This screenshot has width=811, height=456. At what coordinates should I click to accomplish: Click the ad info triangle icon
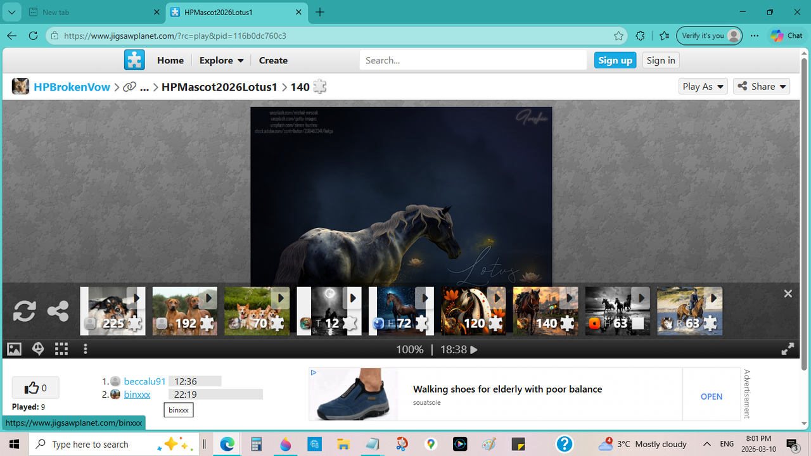pyautogui.click(x=314, y=373)
